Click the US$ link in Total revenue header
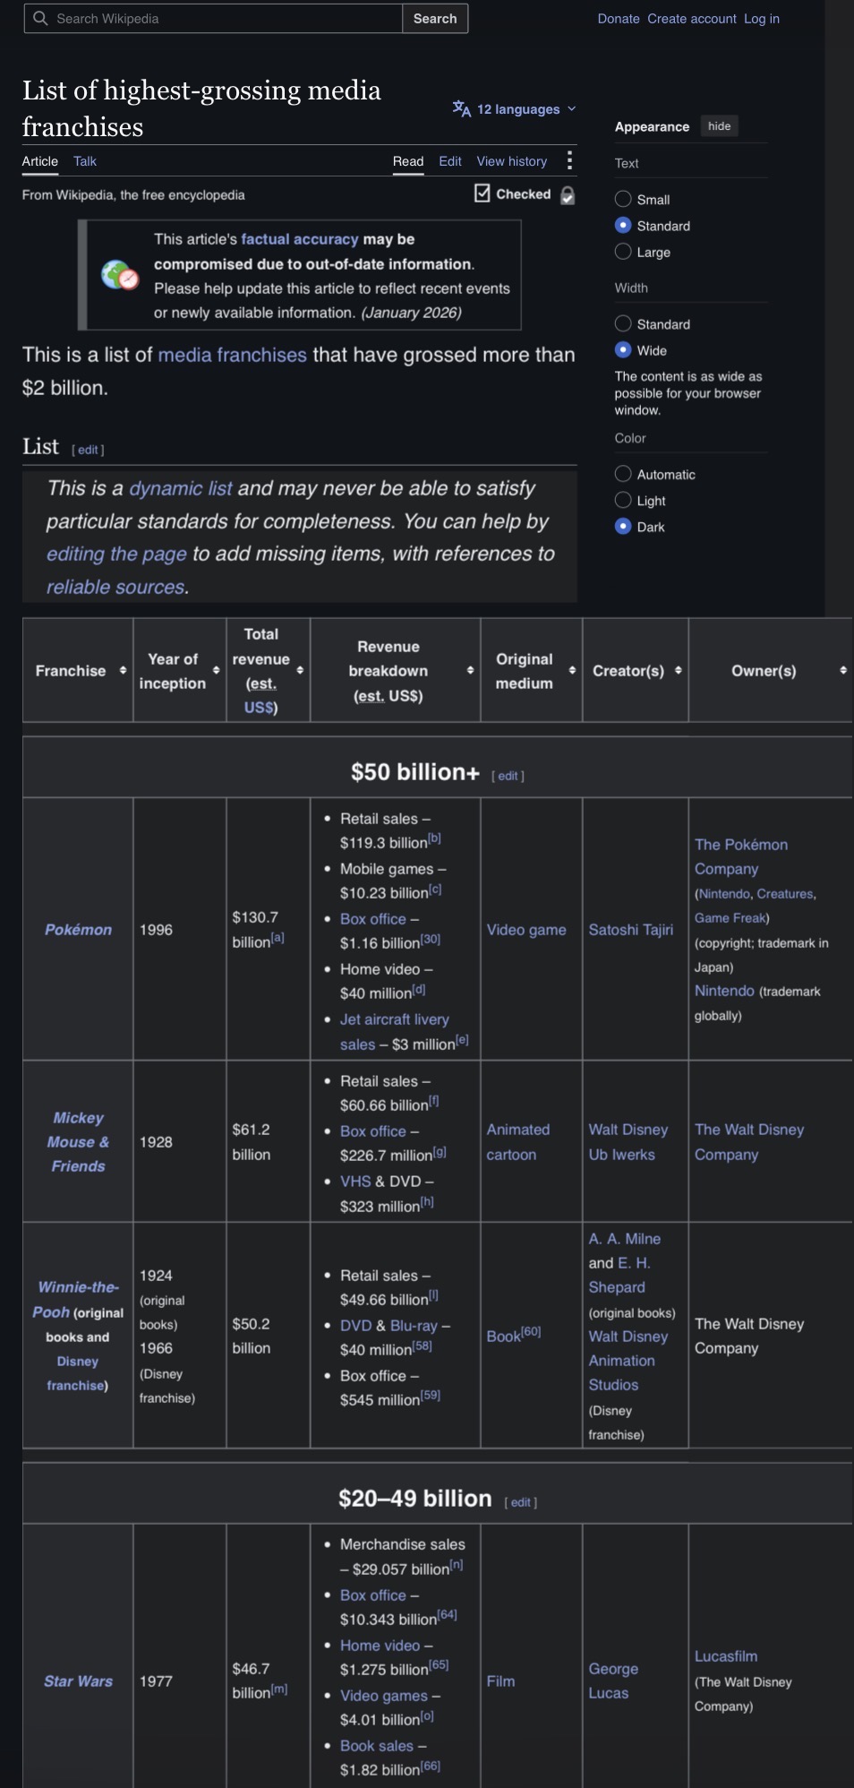Image resolution: width=854 pixels, height=1788 pixels. [x=258, y=708]
